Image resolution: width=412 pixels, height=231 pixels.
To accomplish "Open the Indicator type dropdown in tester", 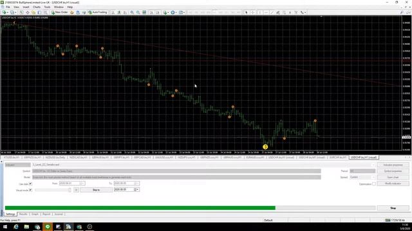I will [18, 165].
